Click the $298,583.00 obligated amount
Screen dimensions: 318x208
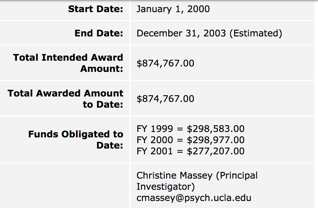pyautogui.click(x=216, y=129)
